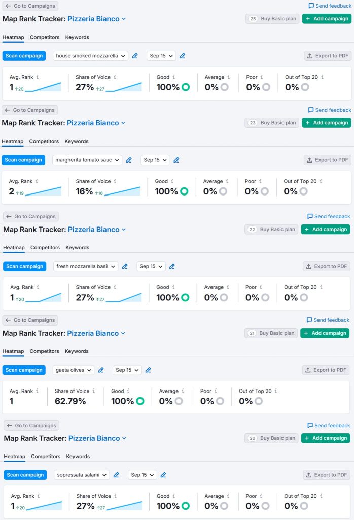Viewport: 354px width, 520px height.
Task: Open the Sep 15 date dropdown beside gaeta olives
Action: pos(127,370)
